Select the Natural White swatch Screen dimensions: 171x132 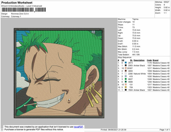tap(126, 74)
